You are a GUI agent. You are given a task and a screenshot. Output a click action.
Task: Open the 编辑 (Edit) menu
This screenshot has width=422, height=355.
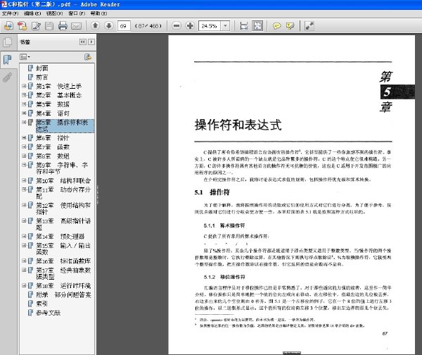[32, 13]
